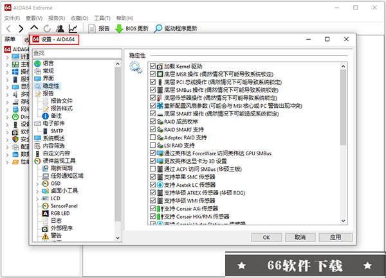
Task: Select 稳定性 in settings tree
Action: [51, 86]
